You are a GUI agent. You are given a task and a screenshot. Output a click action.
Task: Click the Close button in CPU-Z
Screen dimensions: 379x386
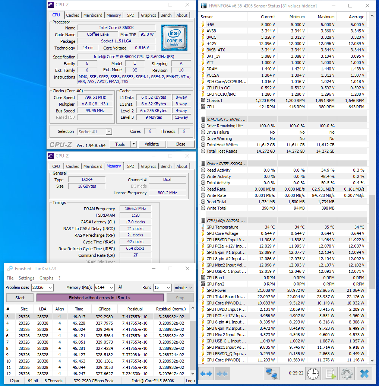(180, 144)
